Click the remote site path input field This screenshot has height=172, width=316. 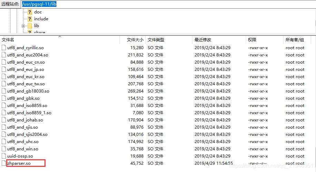pyautogui.click(x=168, y=4)
